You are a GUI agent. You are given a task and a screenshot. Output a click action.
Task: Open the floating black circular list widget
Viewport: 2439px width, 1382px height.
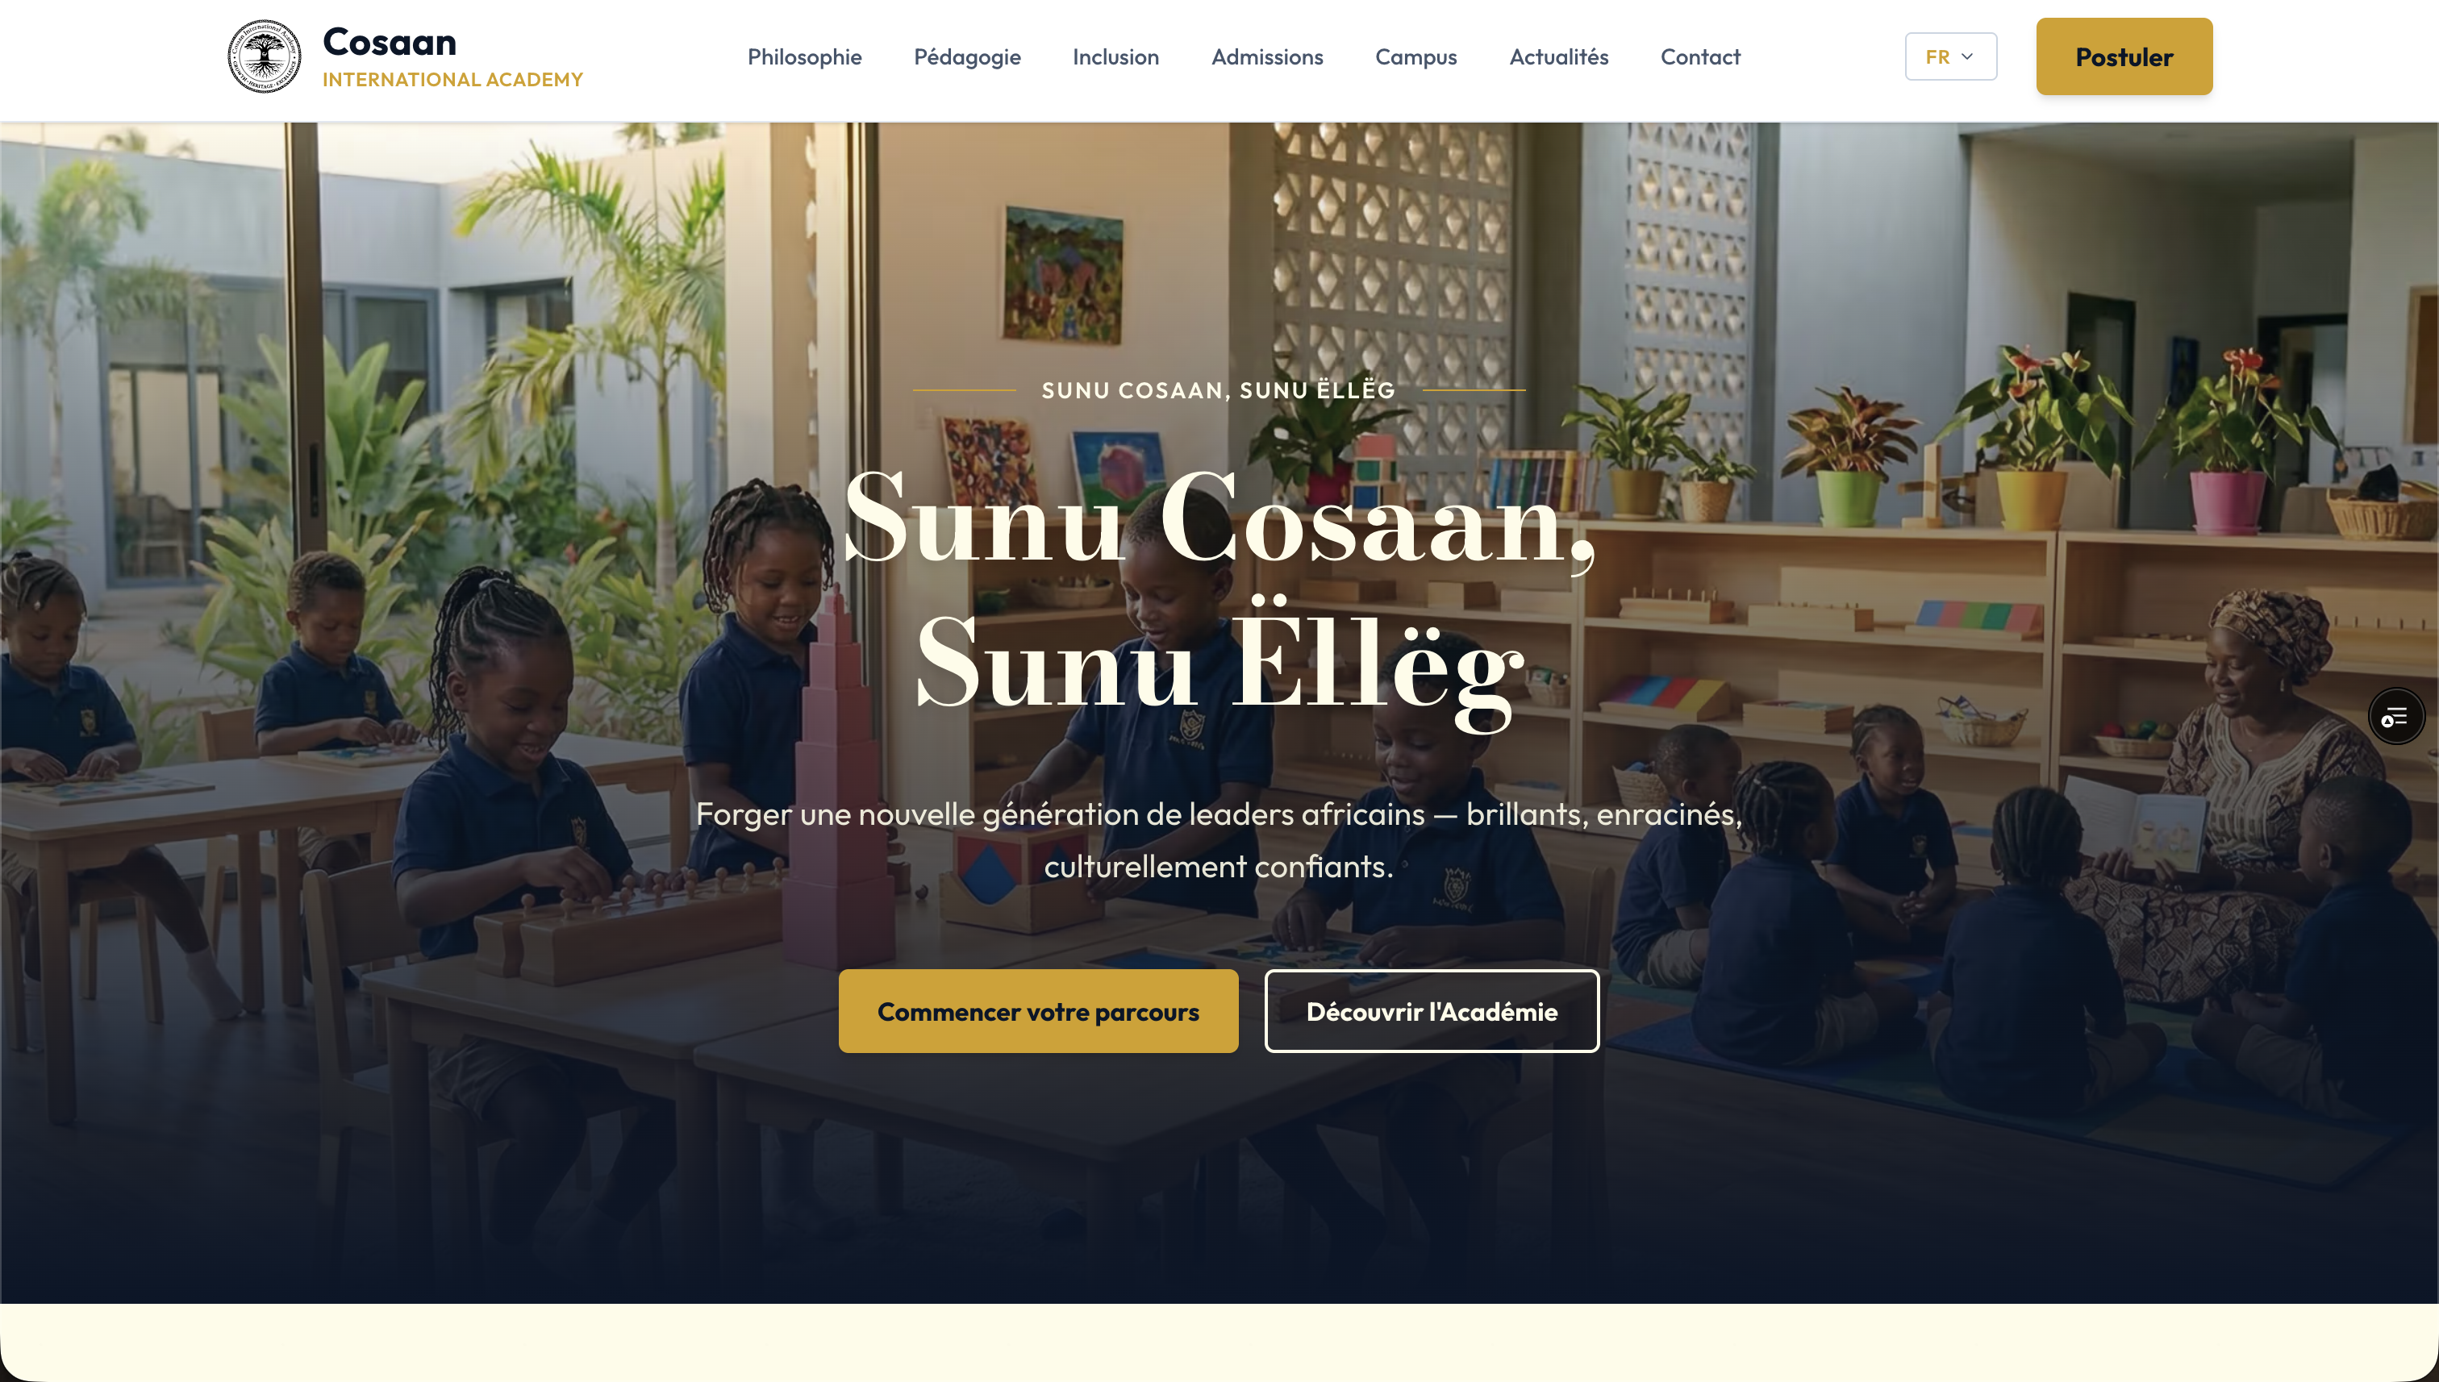click(x=2395, y=717)
